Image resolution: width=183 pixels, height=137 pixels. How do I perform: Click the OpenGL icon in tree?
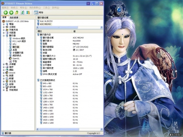tap(10, 58)
